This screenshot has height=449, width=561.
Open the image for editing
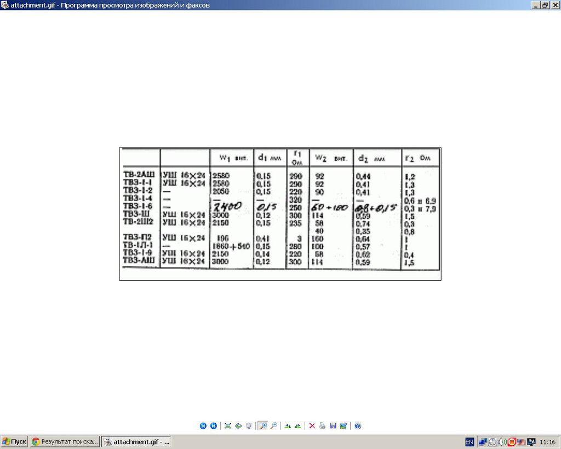(344, 425)
